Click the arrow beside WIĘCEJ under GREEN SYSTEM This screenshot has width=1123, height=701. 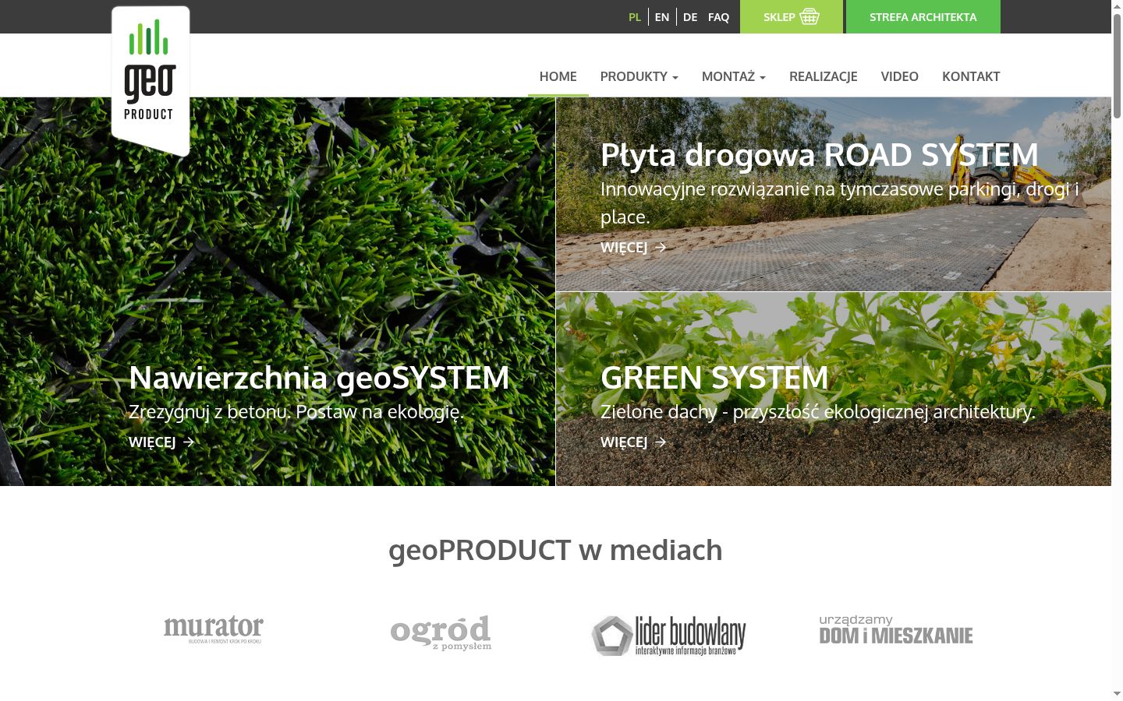point(661,442)
